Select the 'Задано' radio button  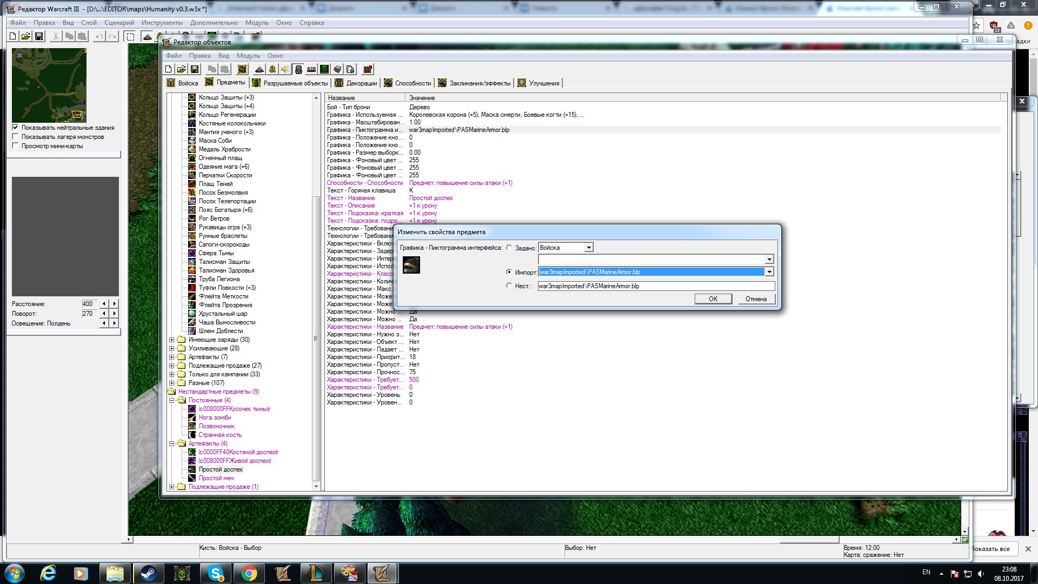tap(509, 248)
